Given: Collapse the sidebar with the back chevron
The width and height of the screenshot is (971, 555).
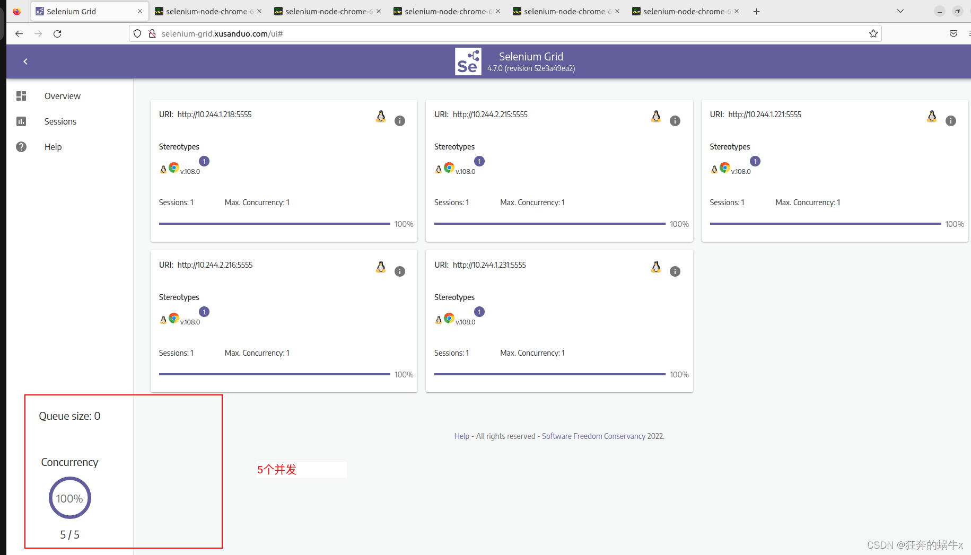Looking at the screenshot, I should click(25, 61).
